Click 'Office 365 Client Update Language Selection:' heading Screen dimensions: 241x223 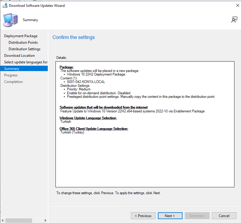[x=94, y=129]
